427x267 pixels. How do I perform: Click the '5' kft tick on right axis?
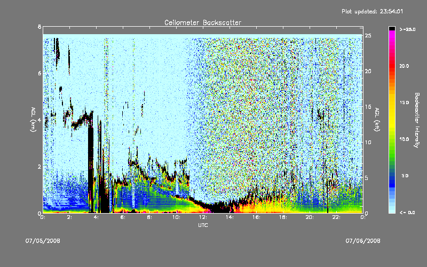[367, 178]
